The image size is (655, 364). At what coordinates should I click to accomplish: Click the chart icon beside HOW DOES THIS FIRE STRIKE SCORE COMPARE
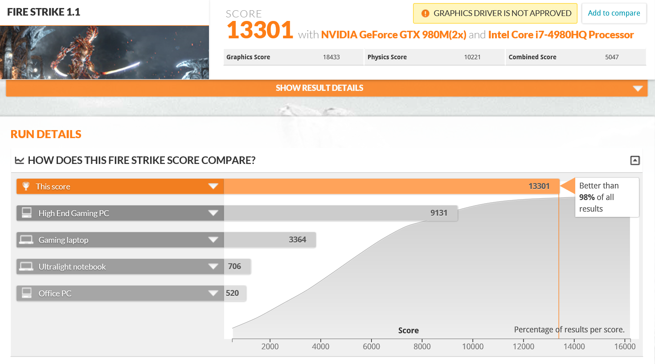(19, 160)
